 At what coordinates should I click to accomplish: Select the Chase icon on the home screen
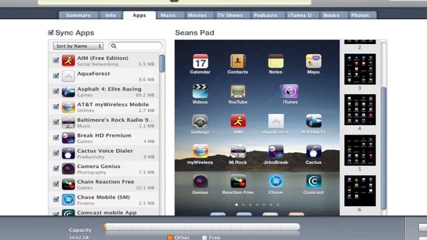click(276, 181)
